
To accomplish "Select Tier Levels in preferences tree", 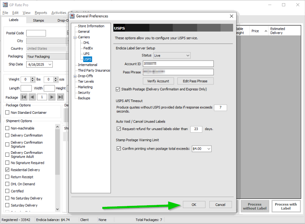I will (86, 82).
